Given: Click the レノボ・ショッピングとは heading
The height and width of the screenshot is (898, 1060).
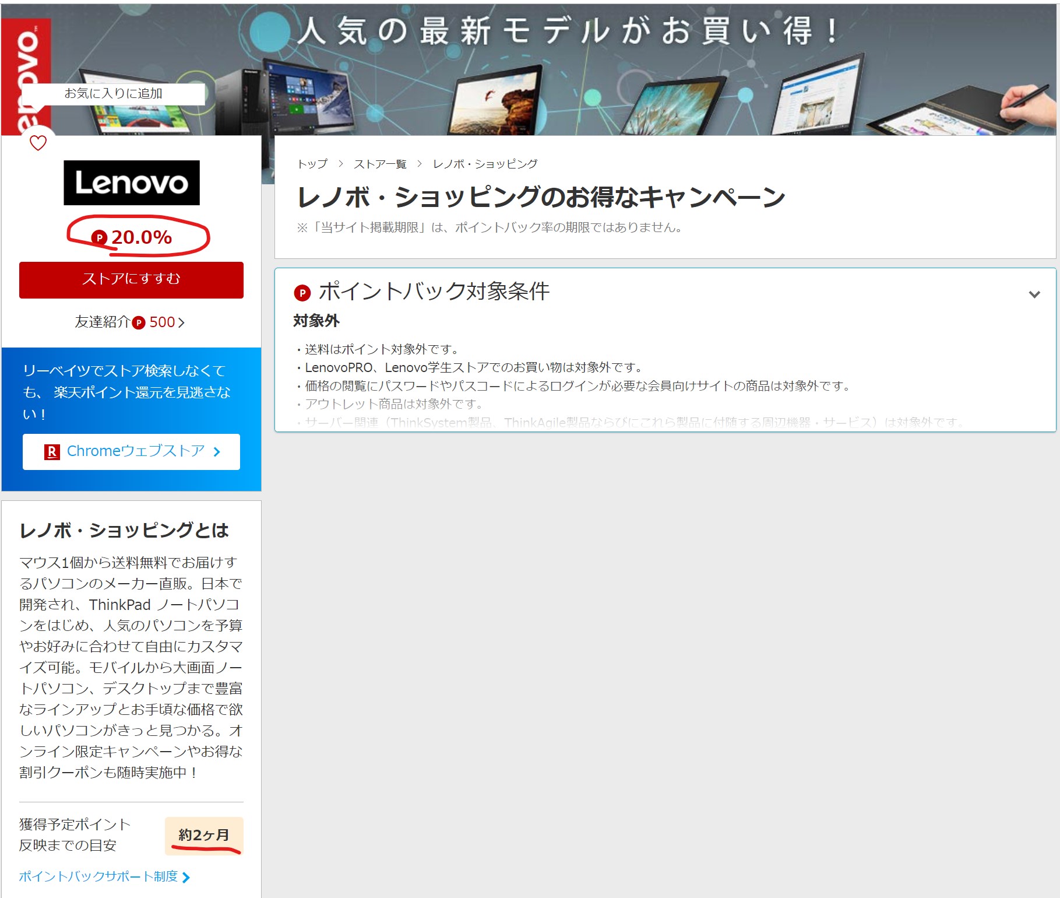Looking at the screenshot, I should coord(124,531).
